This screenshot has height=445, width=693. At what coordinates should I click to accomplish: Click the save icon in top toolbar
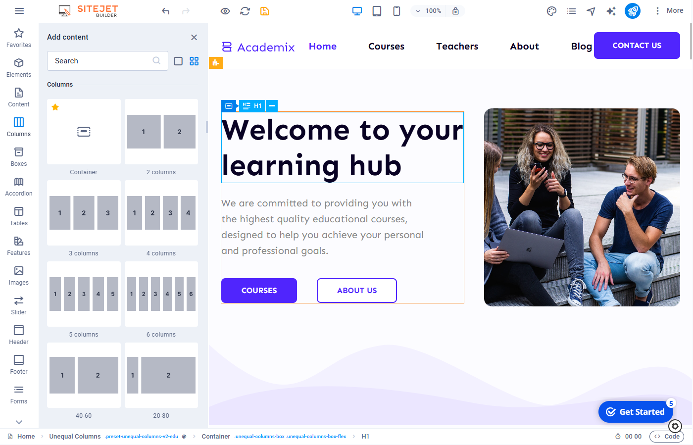pos(265,11)
